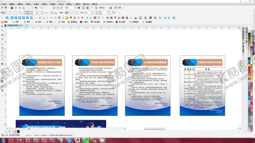
Task: Choose the Rectangle tool in toolbox
Action: pos(2,51)
